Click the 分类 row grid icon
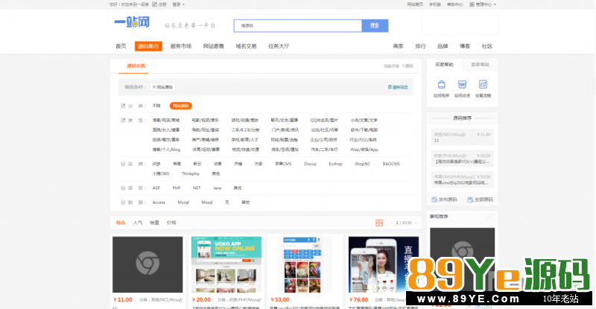The height and width of the screenshot is (309, 596). (123, 106)
